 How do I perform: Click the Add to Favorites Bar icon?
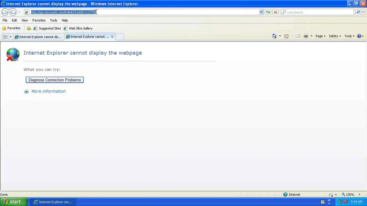[29, 28]
